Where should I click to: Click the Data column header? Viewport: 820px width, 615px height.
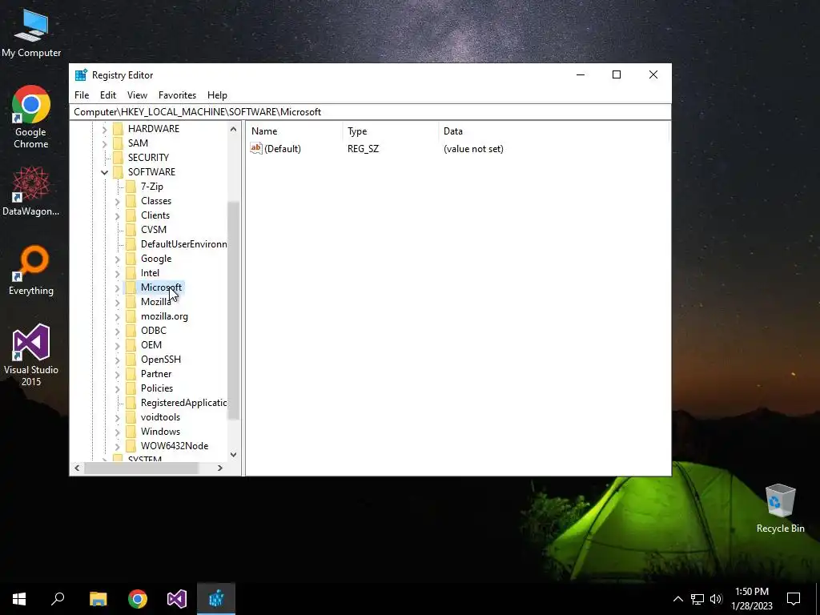click(x=554, y=131)
